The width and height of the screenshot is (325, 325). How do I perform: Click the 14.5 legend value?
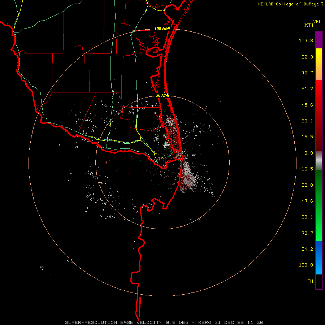click(307, 137)
